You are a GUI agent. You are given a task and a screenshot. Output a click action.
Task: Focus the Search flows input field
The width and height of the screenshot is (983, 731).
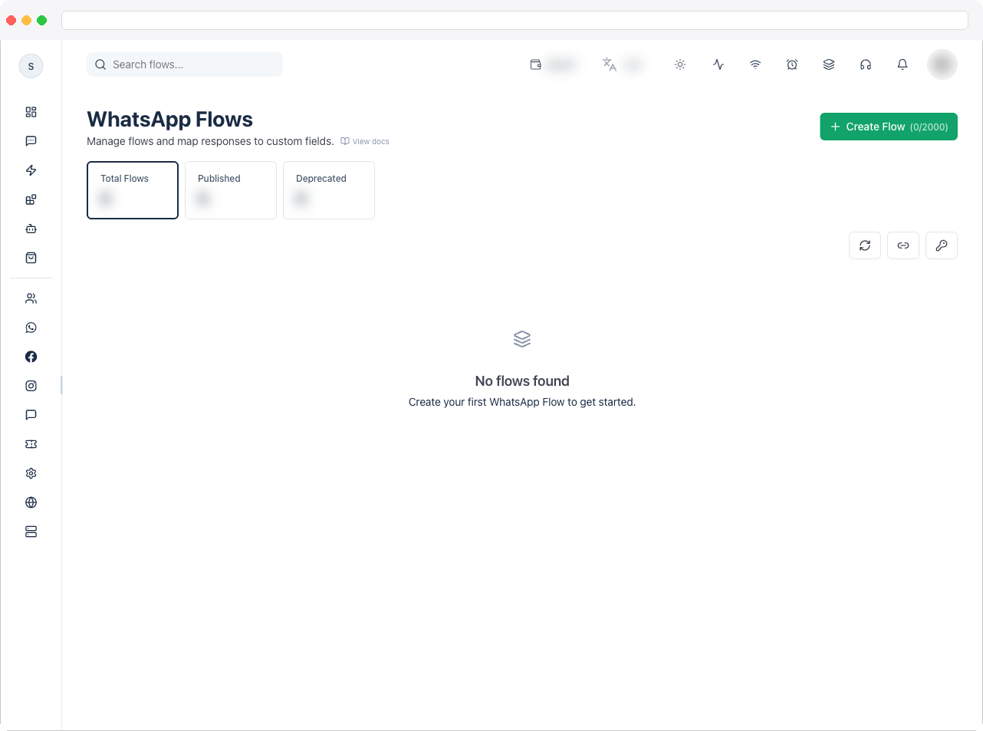(x=185, y=64)
